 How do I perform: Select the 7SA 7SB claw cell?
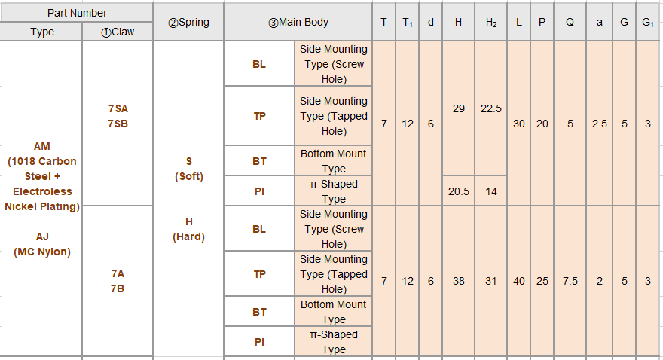[x=118, y=116]
